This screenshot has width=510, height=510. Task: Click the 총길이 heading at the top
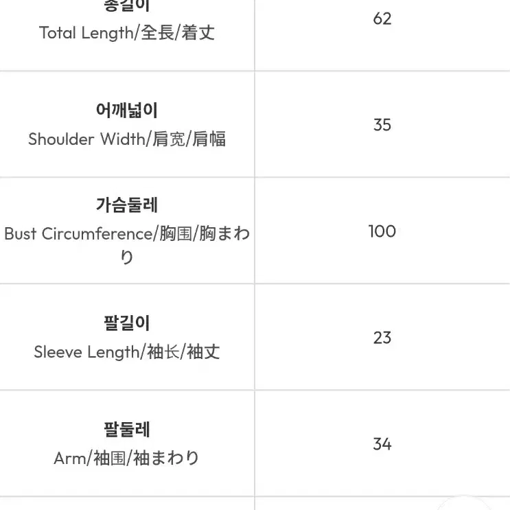click(x=127, y=5)
